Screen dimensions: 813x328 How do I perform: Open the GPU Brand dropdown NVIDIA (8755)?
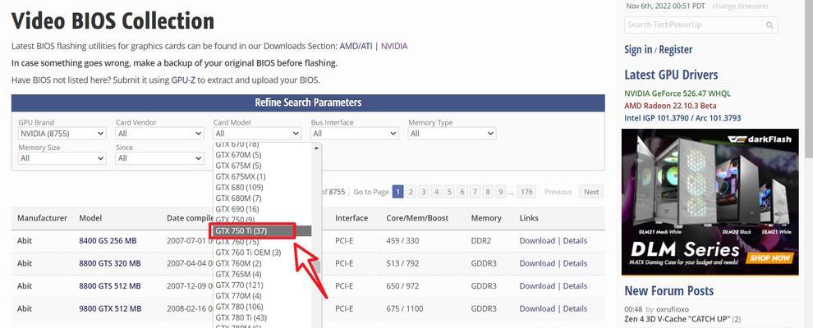62,134
